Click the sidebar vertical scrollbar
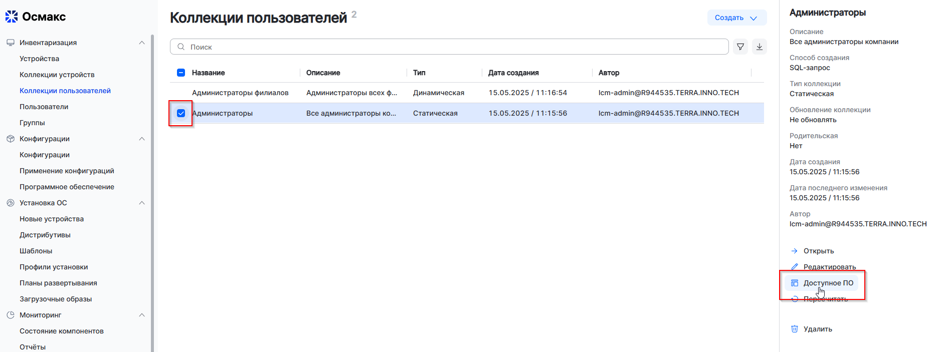939x352 pixels. click(152, 190)
